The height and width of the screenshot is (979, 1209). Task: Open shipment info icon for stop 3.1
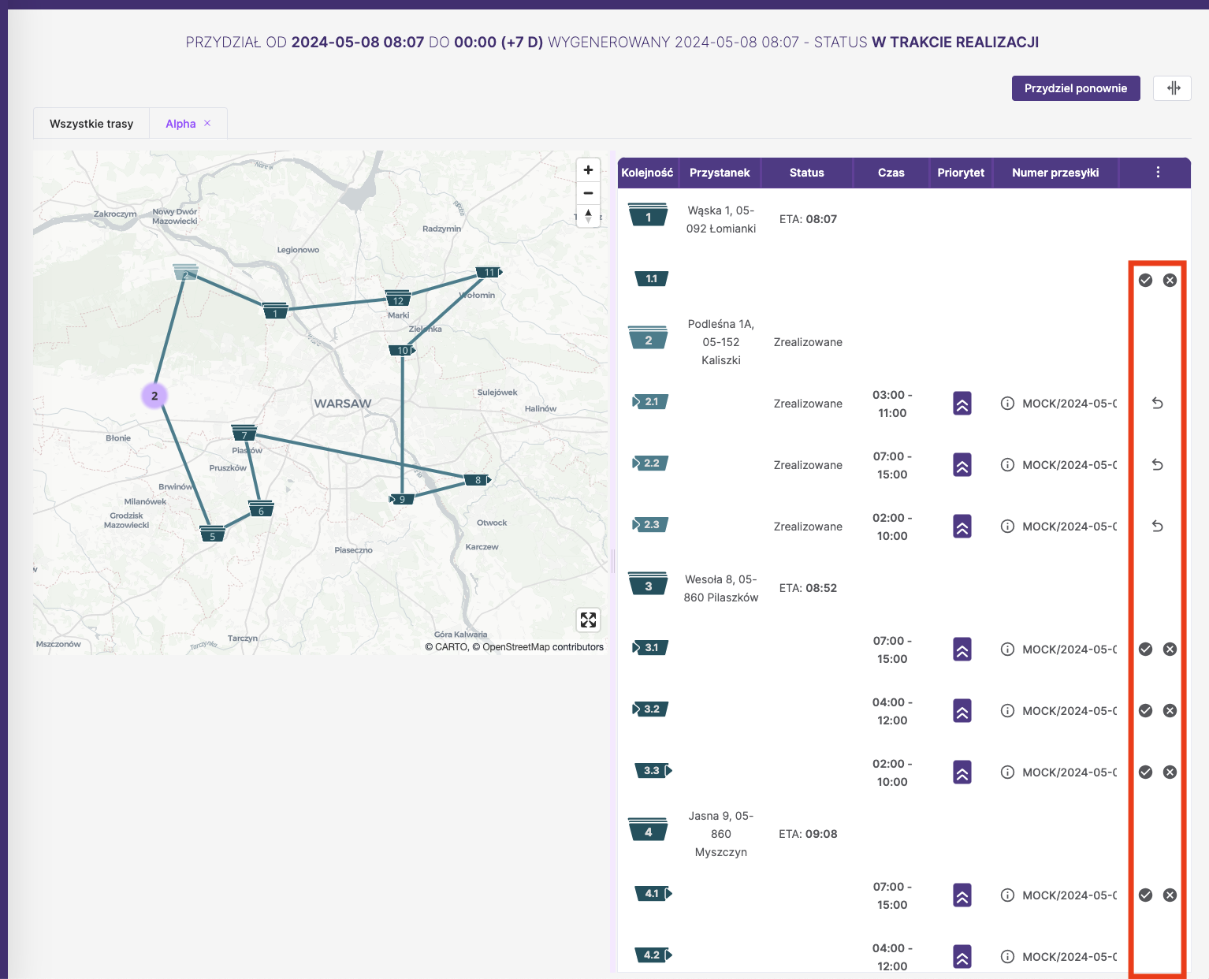coord(1007,650)
